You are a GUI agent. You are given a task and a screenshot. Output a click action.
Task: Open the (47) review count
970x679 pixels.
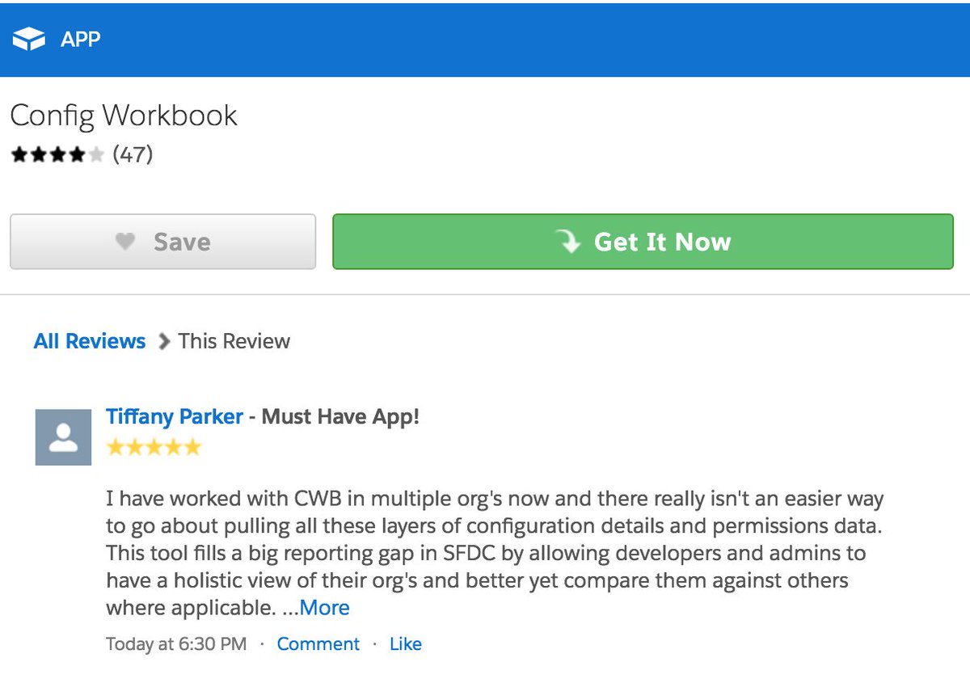tap(133, 154)
